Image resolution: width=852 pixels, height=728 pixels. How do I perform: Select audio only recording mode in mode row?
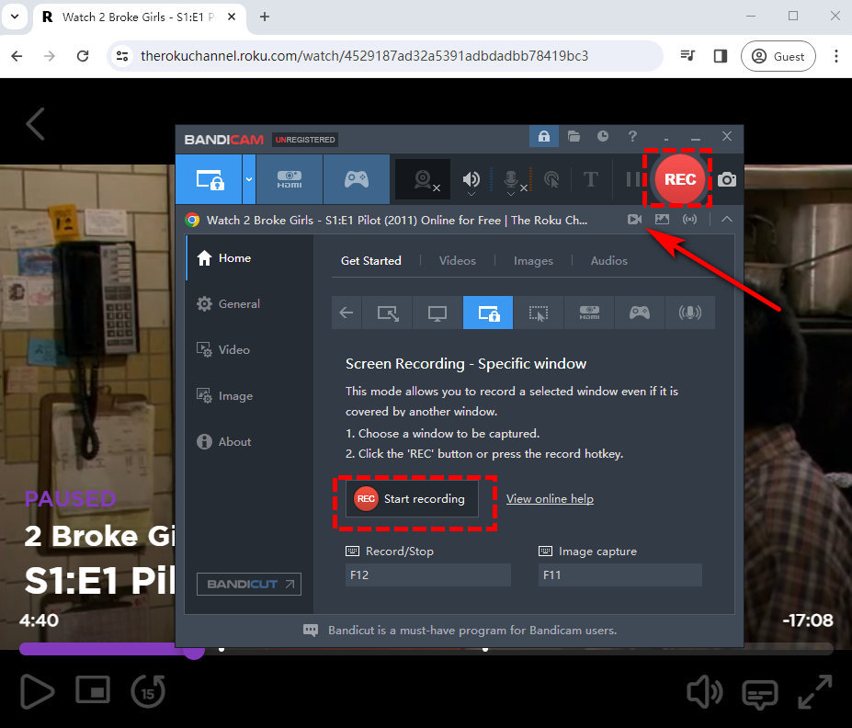pyautogui.click(x=690, y=313)
